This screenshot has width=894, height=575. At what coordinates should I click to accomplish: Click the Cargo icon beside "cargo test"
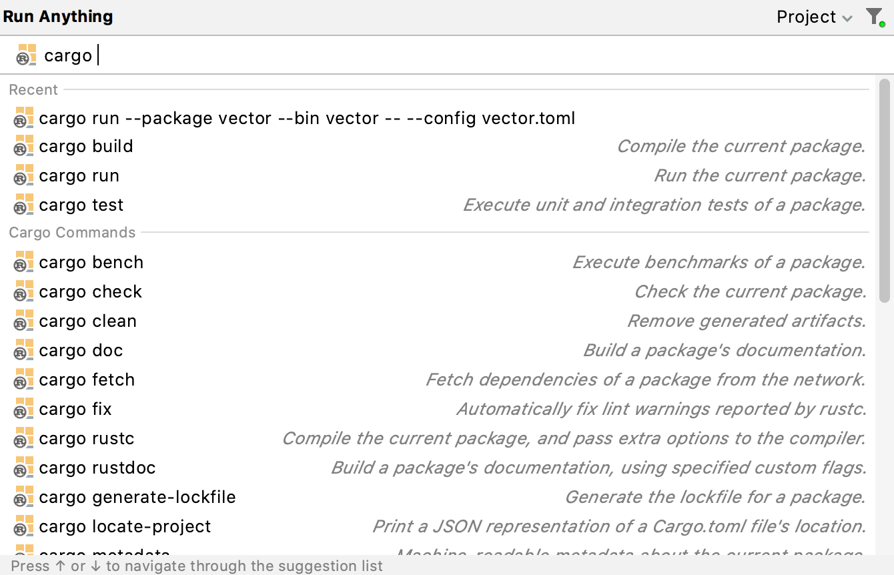(x=22, y=205)
